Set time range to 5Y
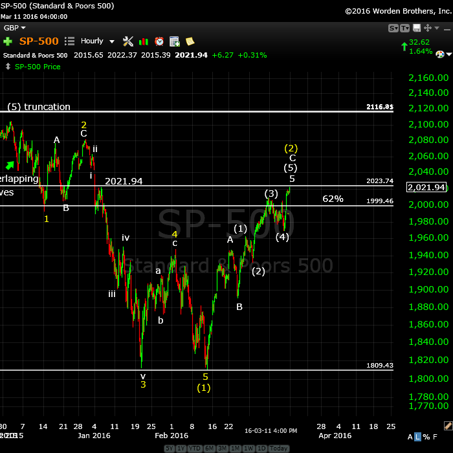 (x=170, y=448)
